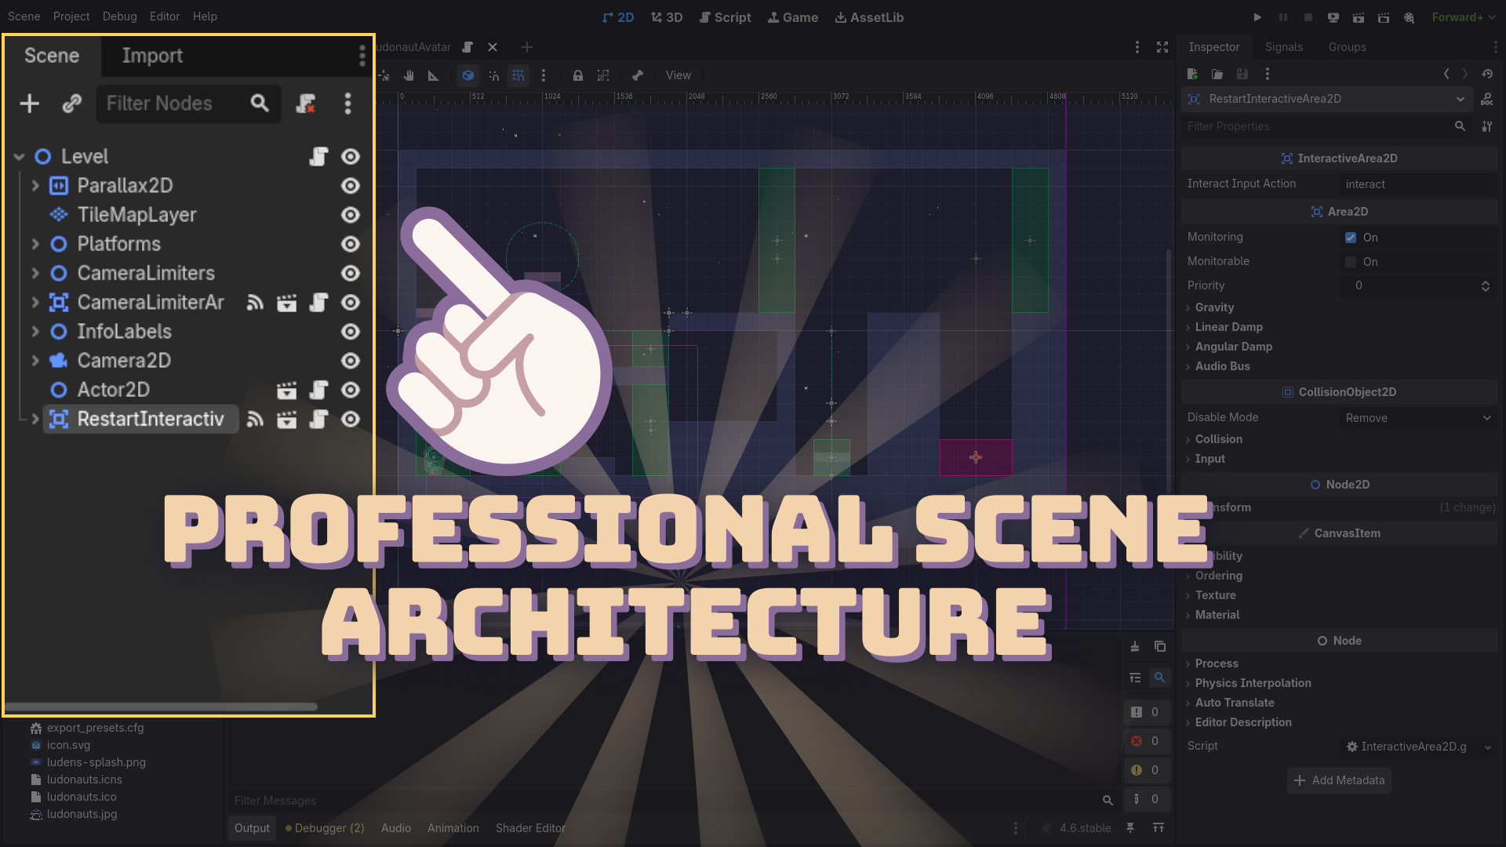Open the Project menu

(71, 16)
